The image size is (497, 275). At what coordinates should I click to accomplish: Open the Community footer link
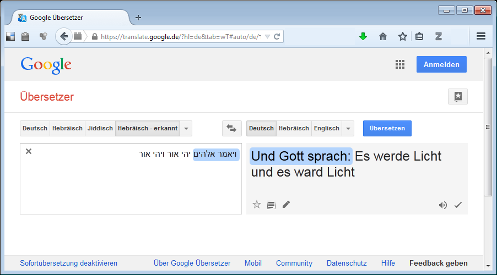[294, 263]
